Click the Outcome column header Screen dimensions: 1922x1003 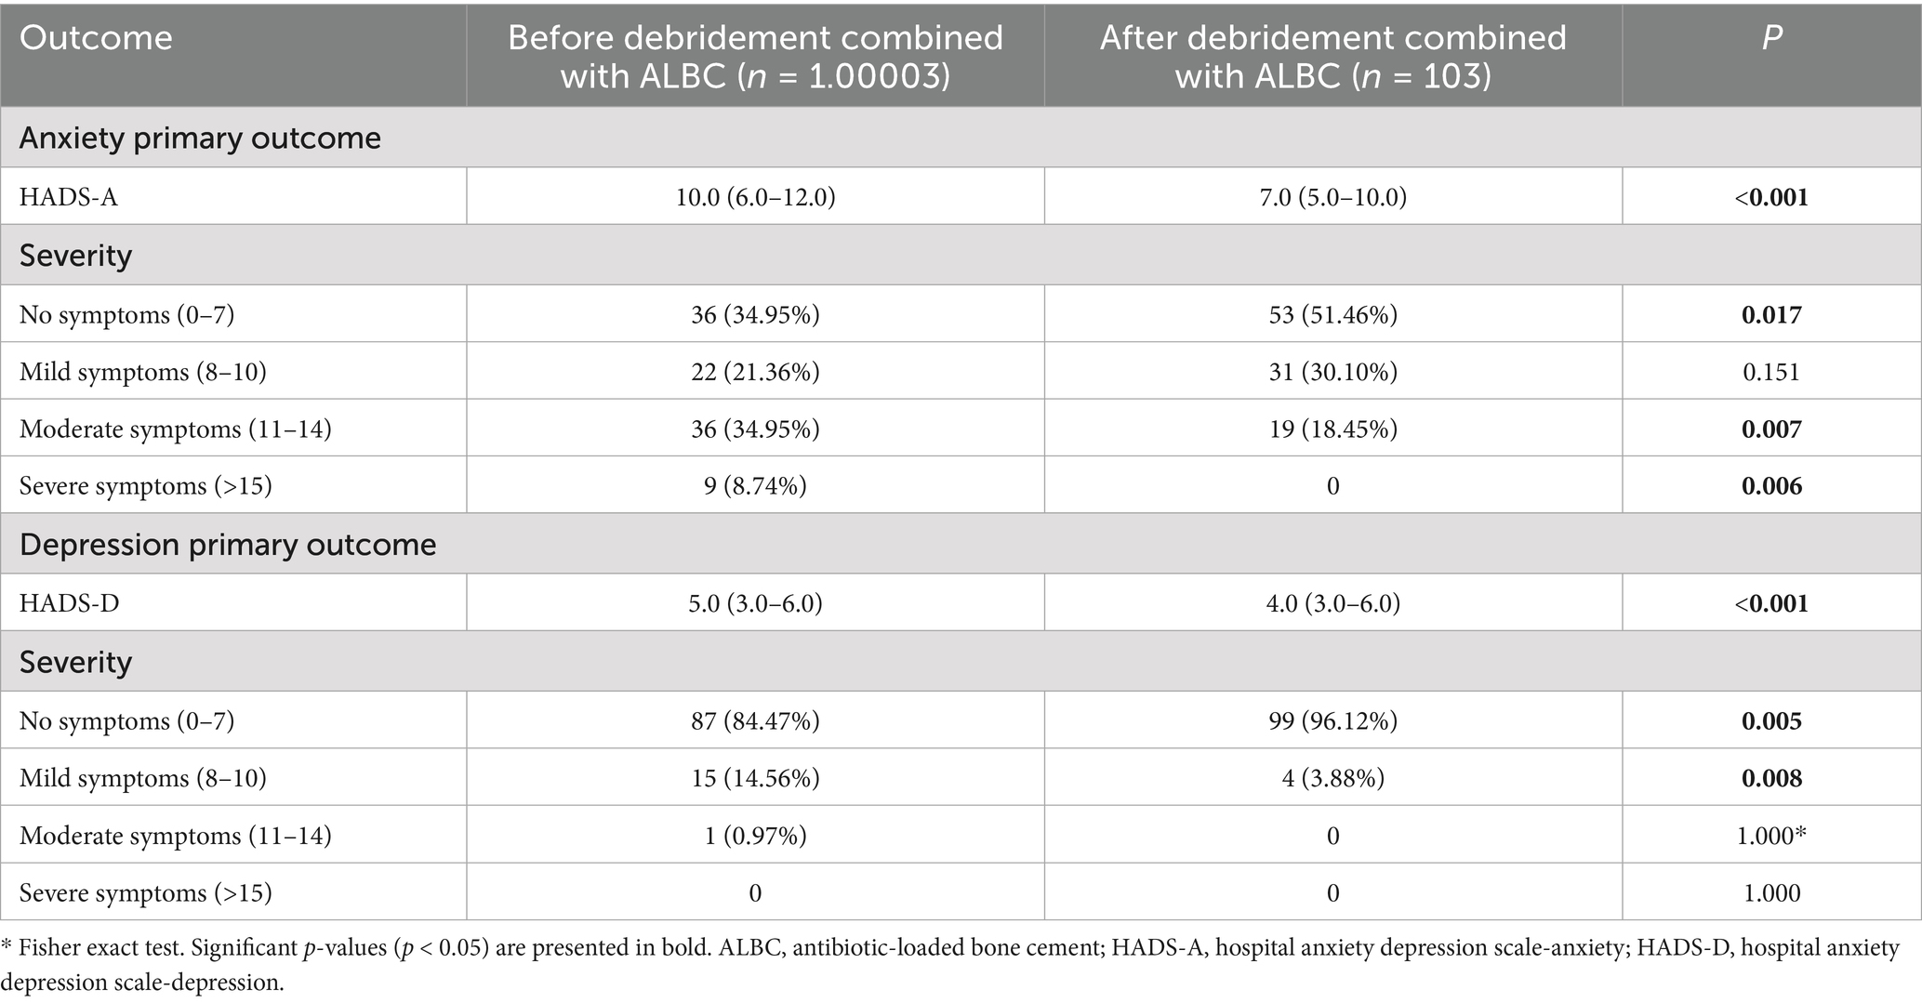[96, 38]
